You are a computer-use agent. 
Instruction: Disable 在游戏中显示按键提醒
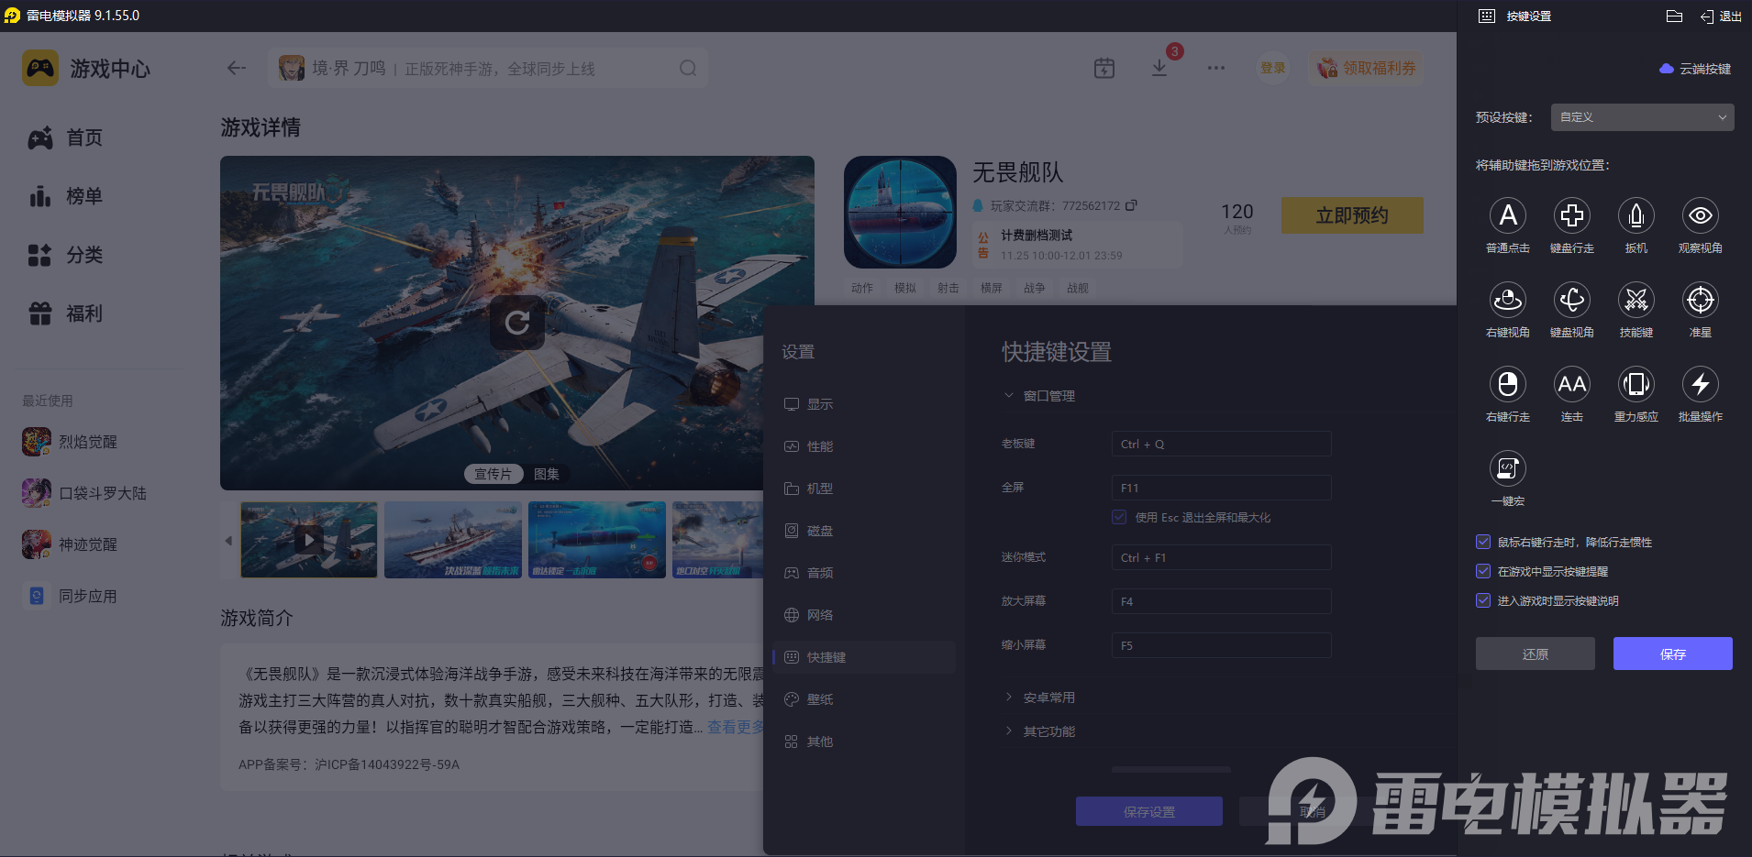click(1483, 571)
